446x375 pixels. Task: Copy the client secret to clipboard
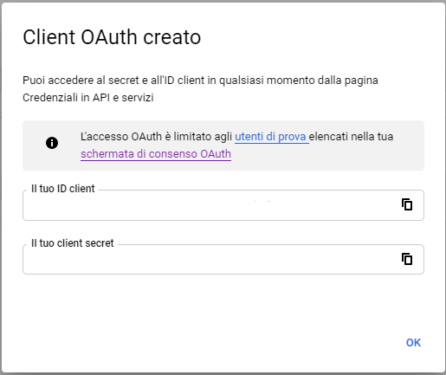(407, 259)
